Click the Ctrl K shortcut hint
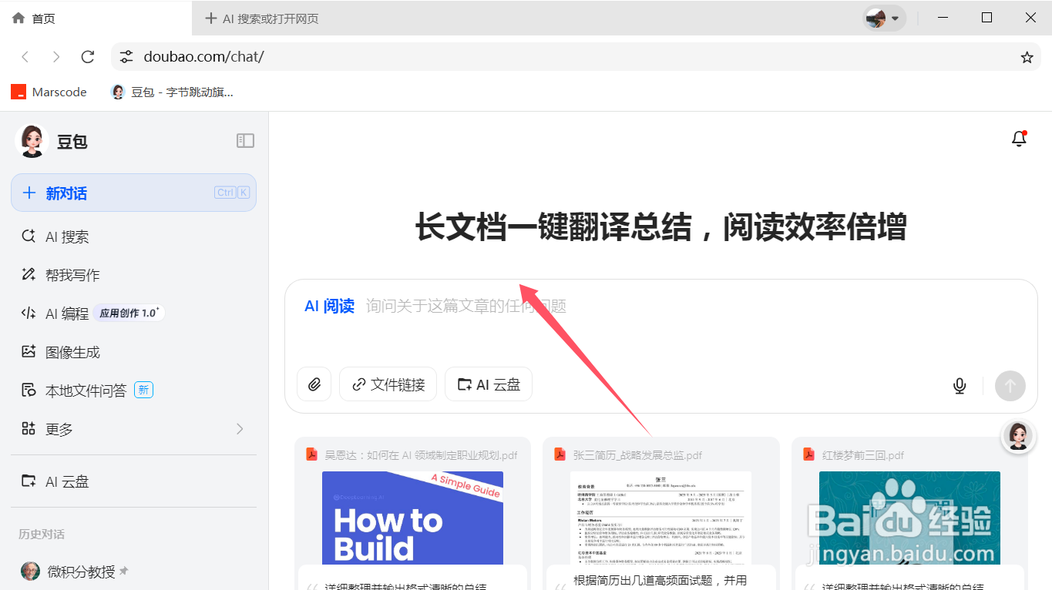 (232, 193)
